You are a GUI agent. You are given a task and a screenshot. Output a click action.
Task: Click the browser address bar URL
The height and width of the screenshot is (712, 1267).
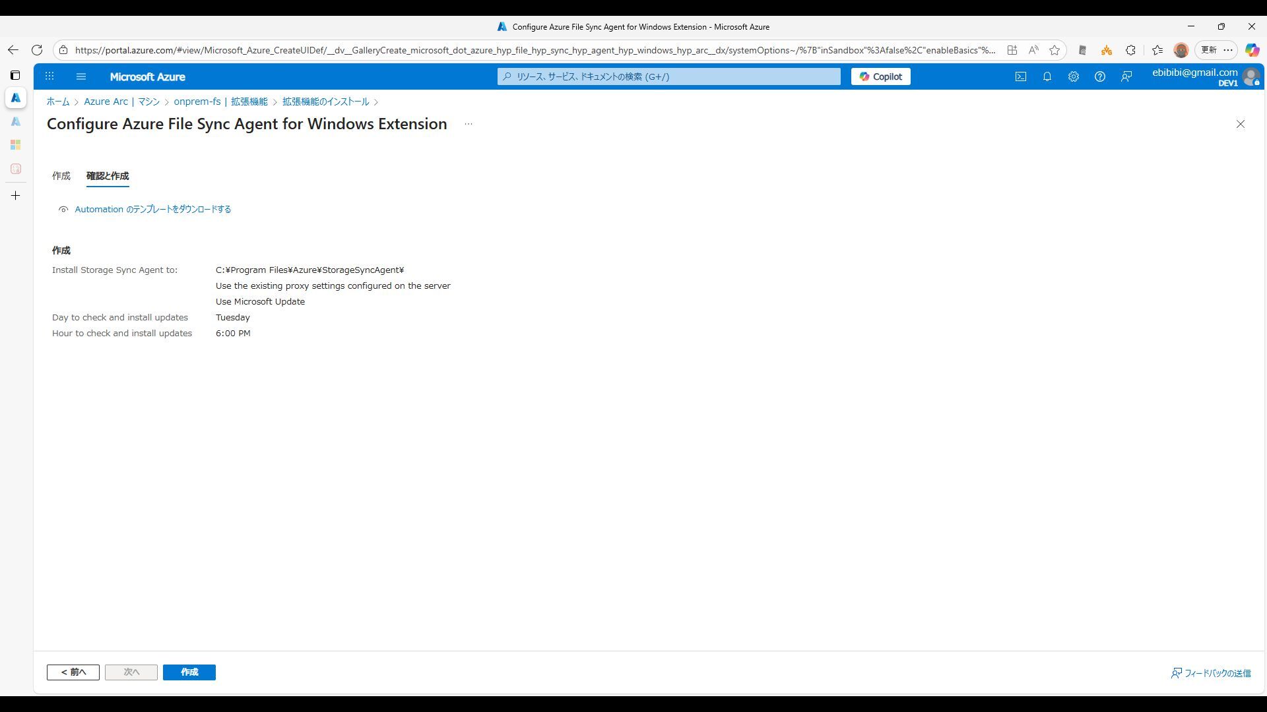[535, 50]
